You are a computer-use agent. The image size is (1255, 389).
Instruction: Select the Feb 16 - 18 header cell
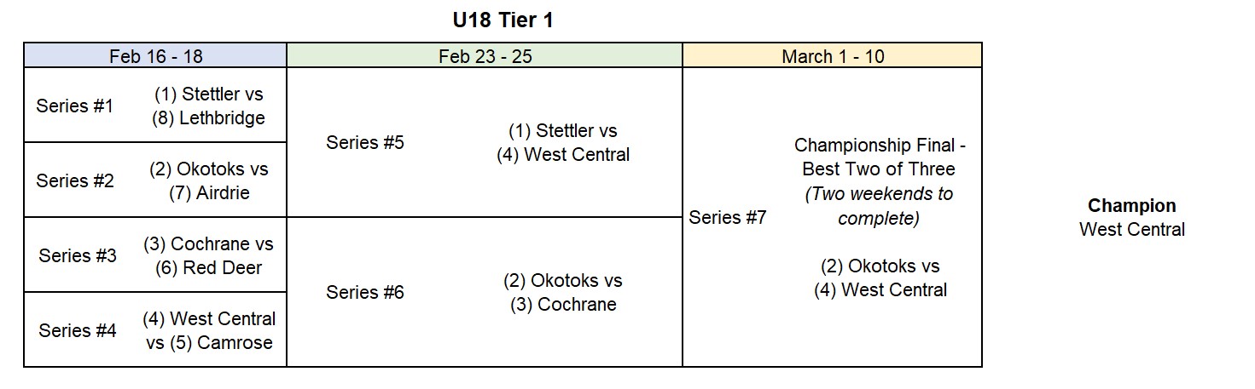(155, 56)
